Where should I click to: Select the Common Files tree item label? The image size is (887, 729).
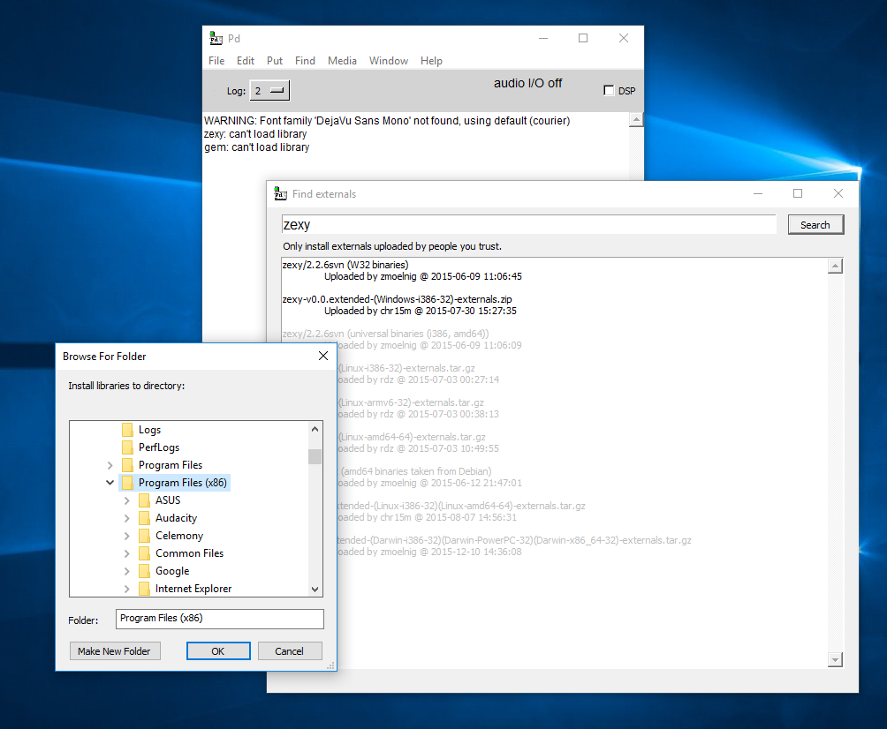[x=190, y=553]
